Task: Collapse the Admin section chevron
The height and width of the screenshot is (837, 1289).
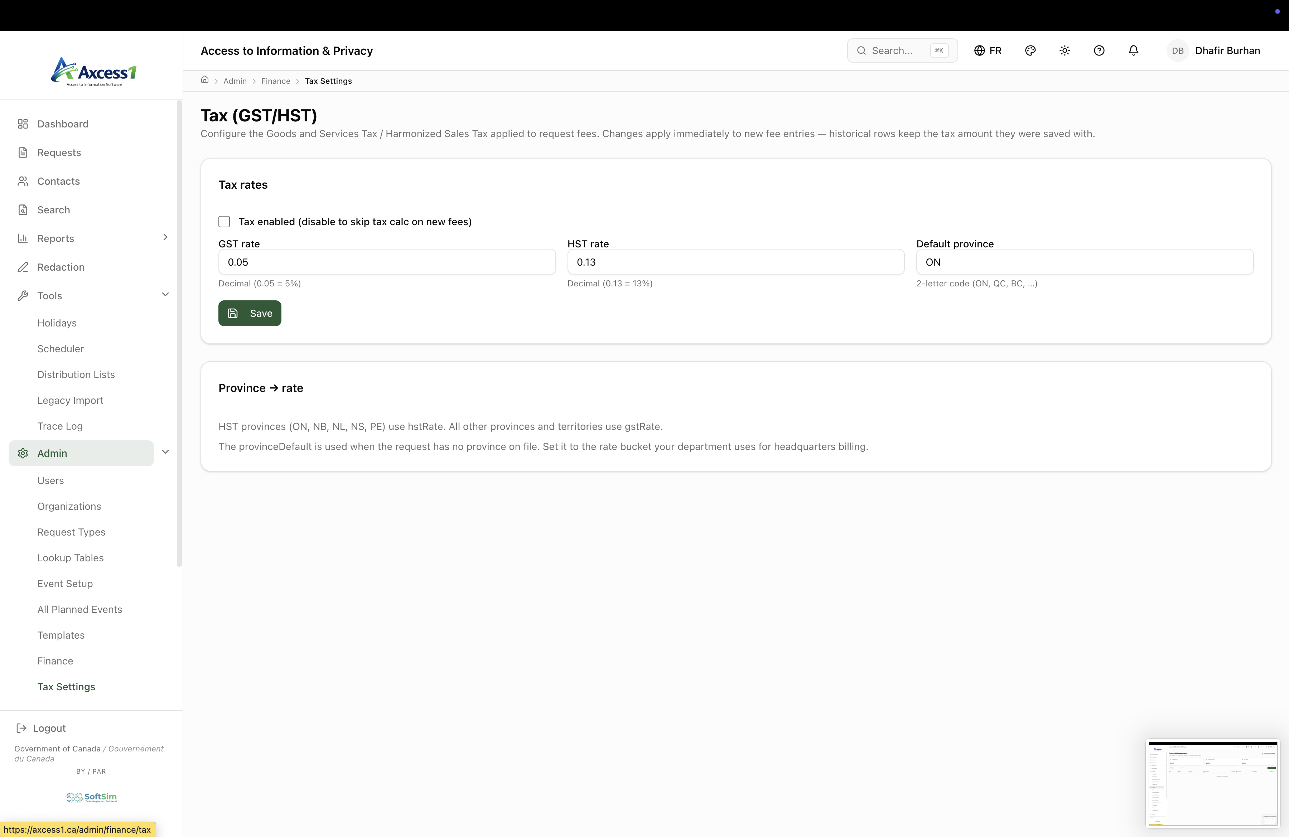Action: [x=165, y=452]
